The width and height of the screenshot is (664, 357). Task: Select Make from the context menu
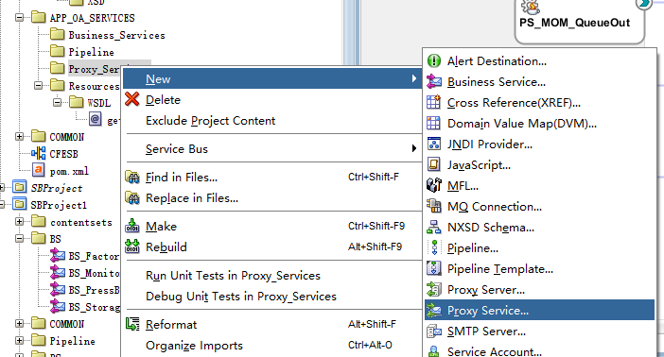[x=271, y=226]
